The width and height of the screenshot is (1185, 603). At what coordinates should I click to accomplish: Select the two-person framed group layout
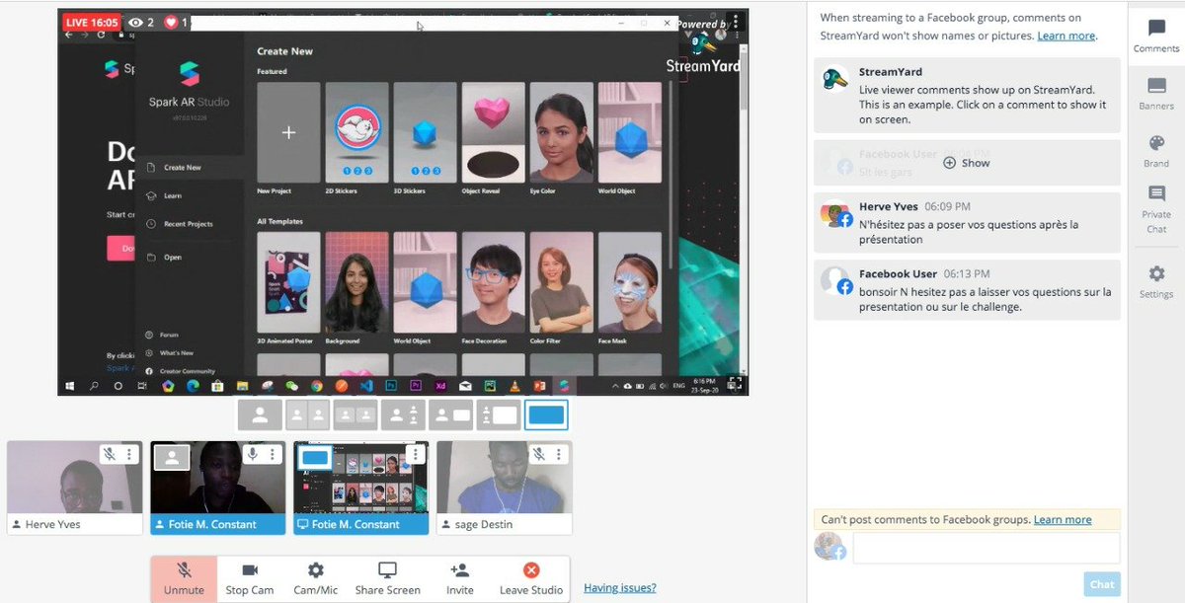(x=355, y=415)
